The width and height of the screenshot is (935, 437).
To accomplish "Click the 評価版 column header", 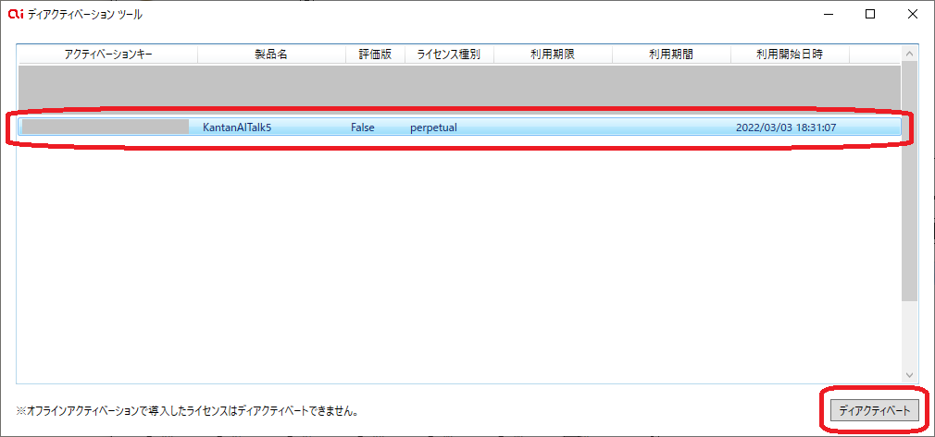I will pyautogui.click(x=375, y=55).
